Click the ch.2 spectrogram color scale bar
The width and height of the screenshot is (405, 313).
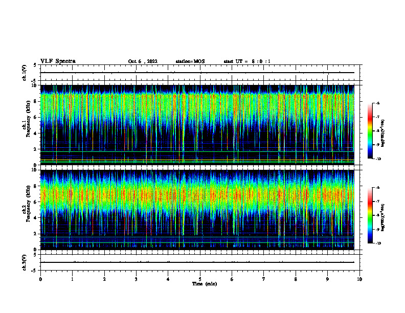tap(370, 215)
